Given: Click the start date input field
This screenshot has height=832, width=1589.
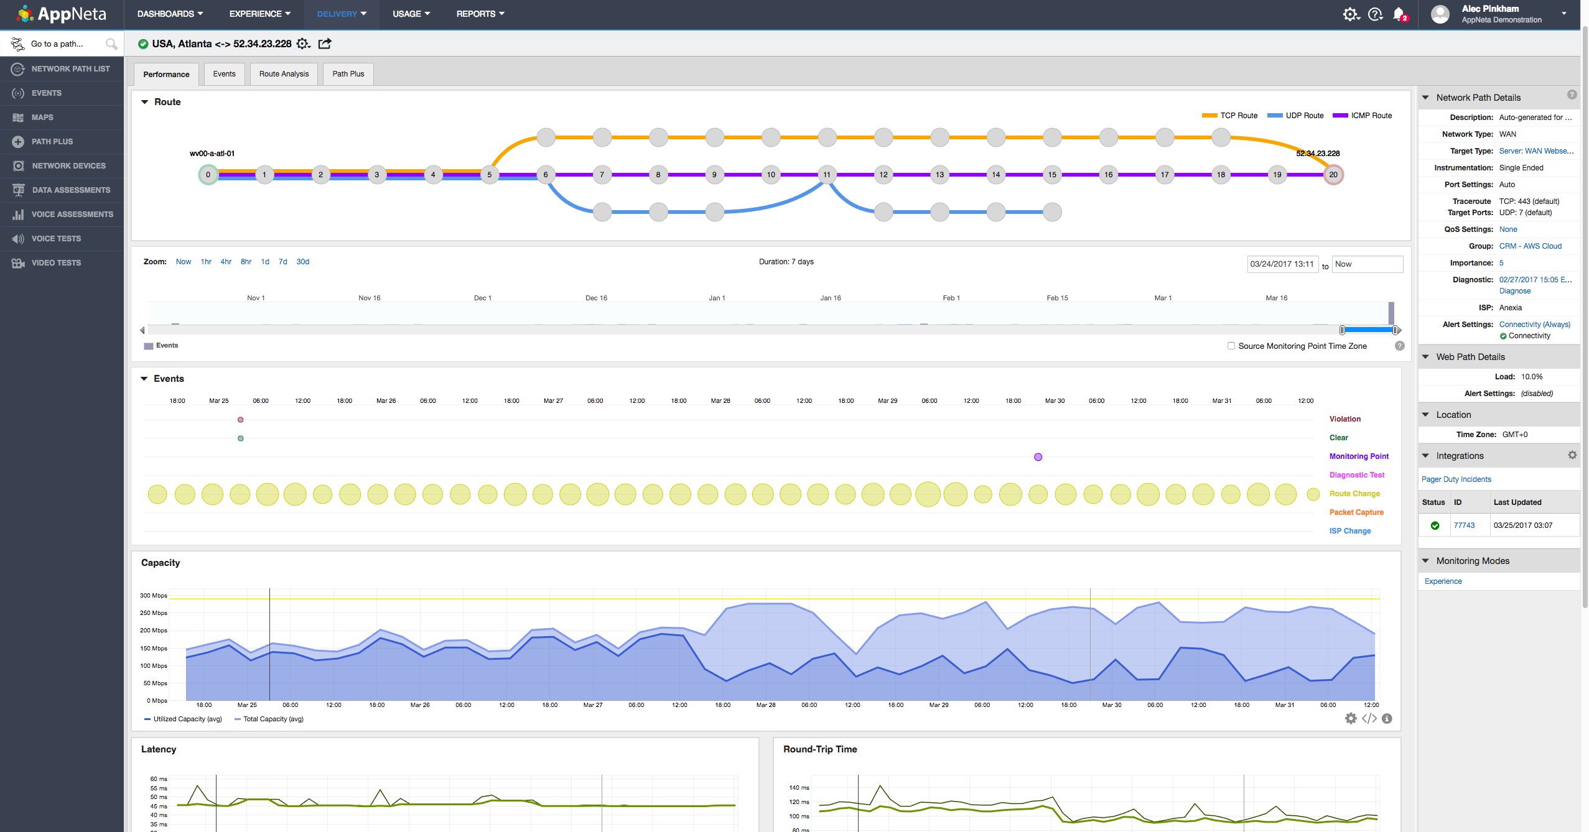Looking at the screenshot, I should coord(1282,264).
